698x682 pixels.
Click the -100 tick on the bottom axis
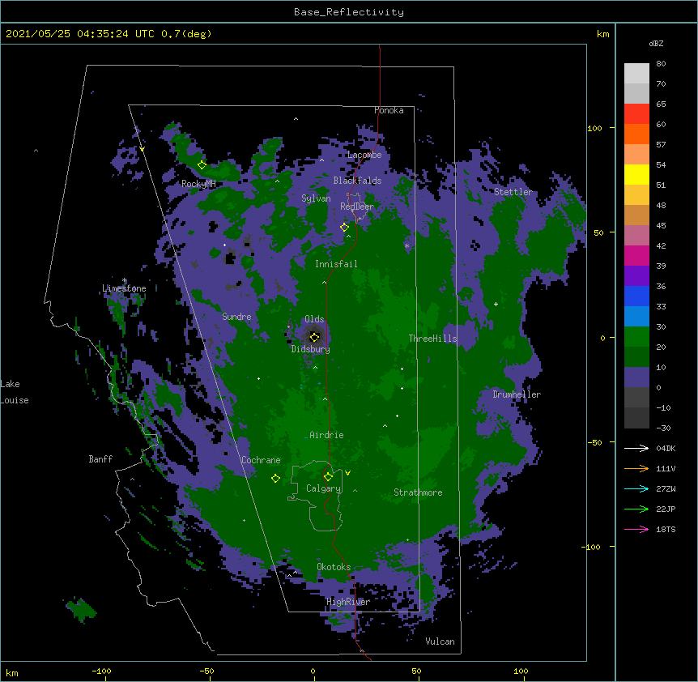coord(101,671)
